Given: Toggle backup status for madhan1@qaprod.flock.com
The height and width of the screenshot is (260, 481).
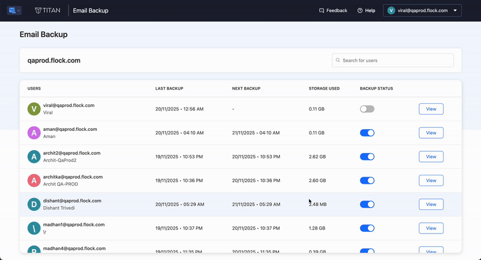Looking at the screenshot, I should click(367, 228).
